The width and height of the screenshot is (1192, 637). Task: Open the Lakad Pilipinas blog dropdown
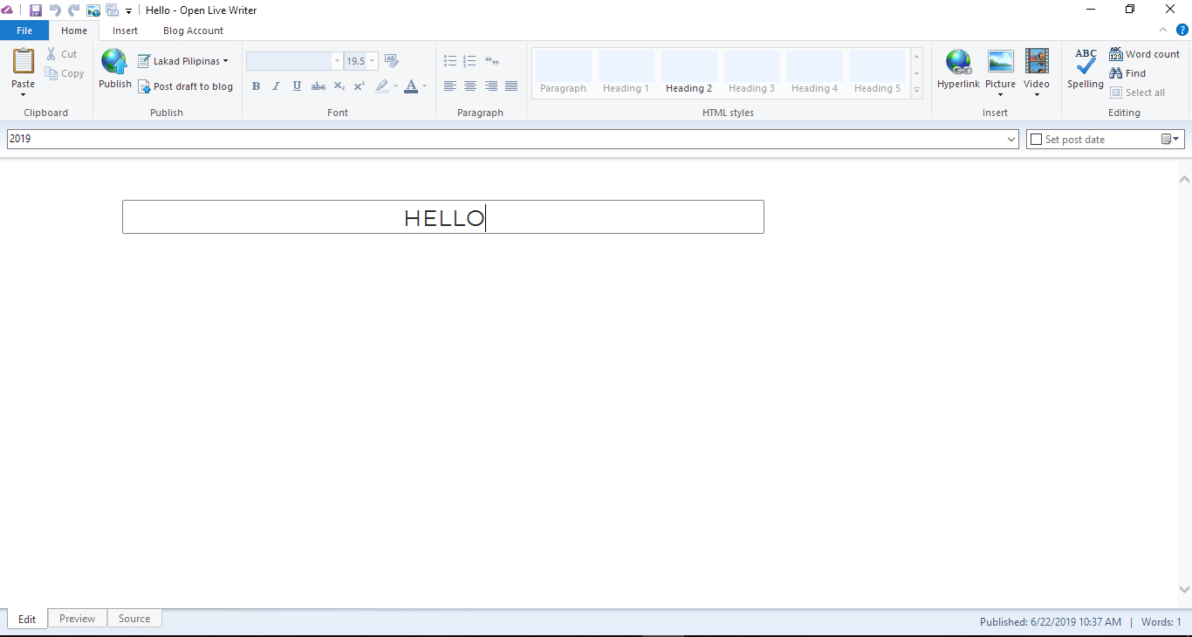tap(182, 61)
